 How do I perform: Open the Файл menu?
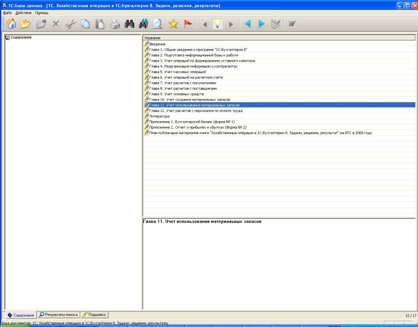[7, 13]
